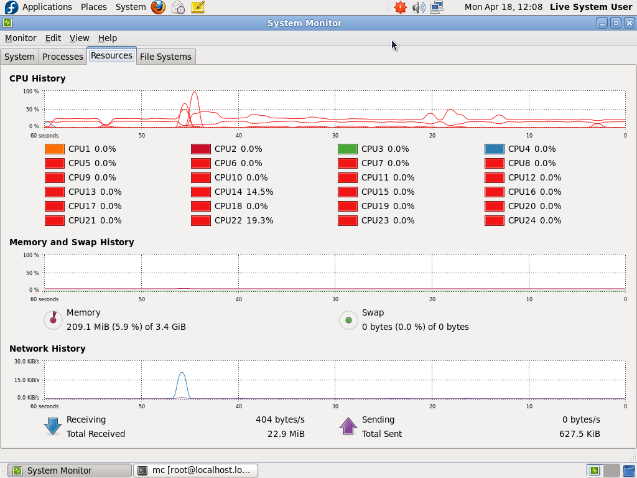Screen dimensions: 637x478
Task: Switch to the File Systems tab
Action: click(x=165, y=57)
